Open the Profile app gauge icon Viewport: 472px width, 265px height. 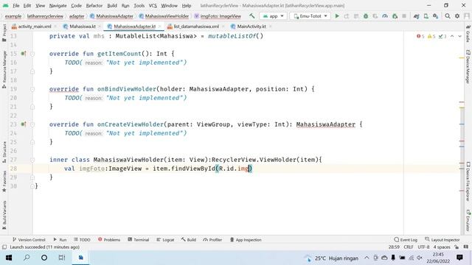(385, 16)
